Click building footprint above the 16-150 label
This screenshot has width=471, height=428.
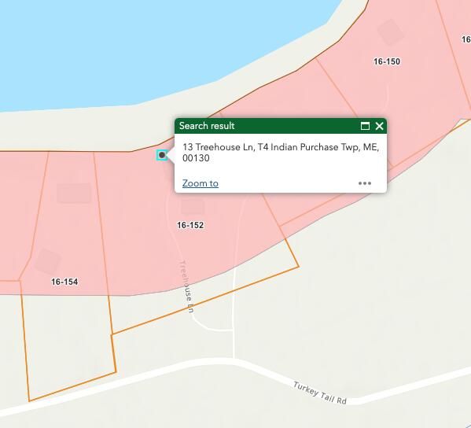click(391, 32)
